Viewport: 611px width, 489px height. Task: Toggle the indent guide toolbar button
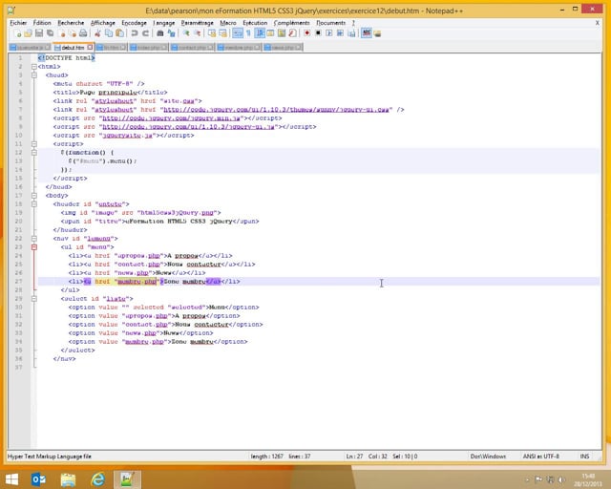260,33
